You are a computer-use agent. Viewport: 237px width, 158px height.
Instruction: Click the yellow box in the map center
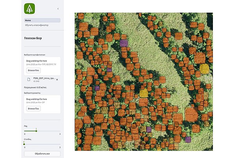[x=144, y=93]
